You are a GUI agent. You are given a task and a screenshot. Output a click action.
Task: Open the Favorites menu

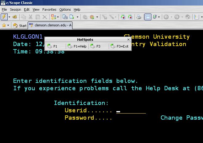(x=49, y=10)
